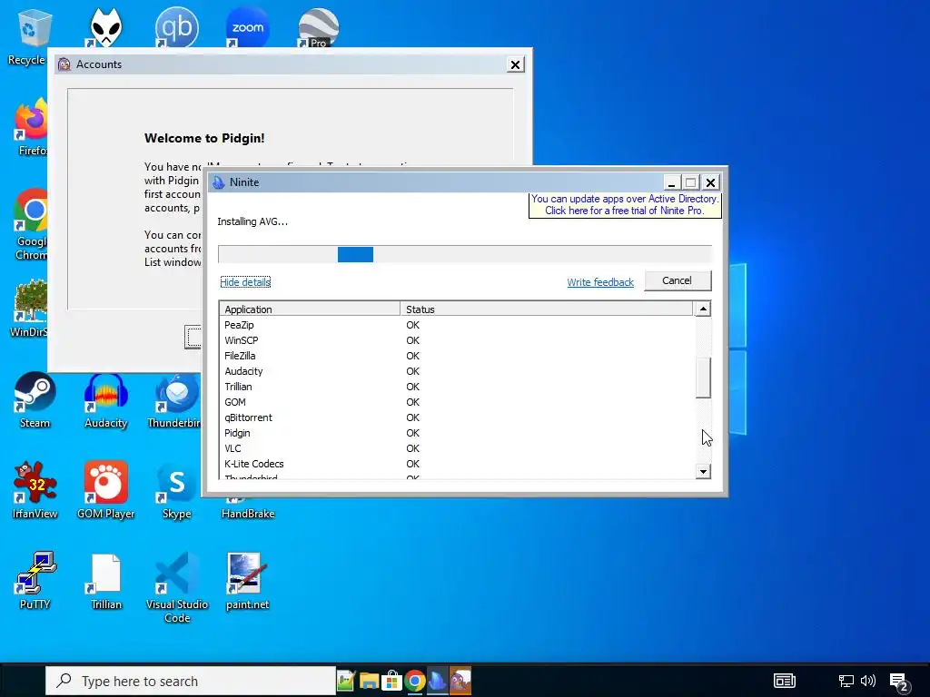This screenshot has width=930, height=697.
Task: Open the Trillian desktop shortcut
Action: (x=105, y=581)
